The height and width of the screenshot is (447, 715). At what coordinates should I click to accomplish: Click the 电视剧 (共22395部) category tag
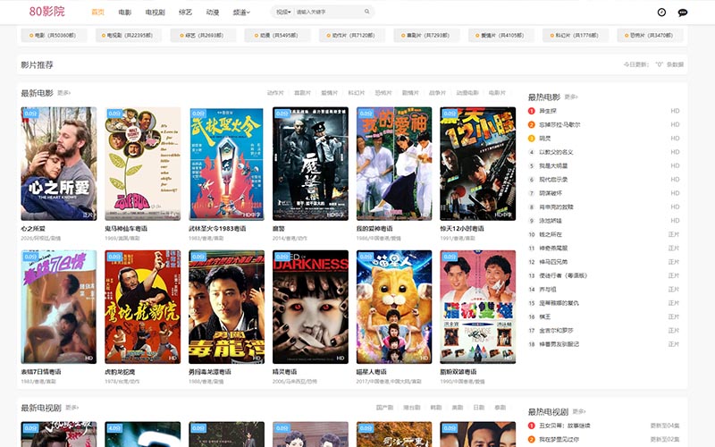point(128,35)
